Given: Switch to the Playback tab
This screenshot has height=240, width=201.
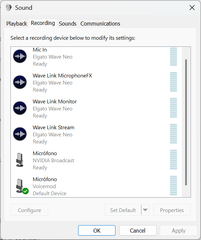Looking at the screenshot, I should click(16, 24).
